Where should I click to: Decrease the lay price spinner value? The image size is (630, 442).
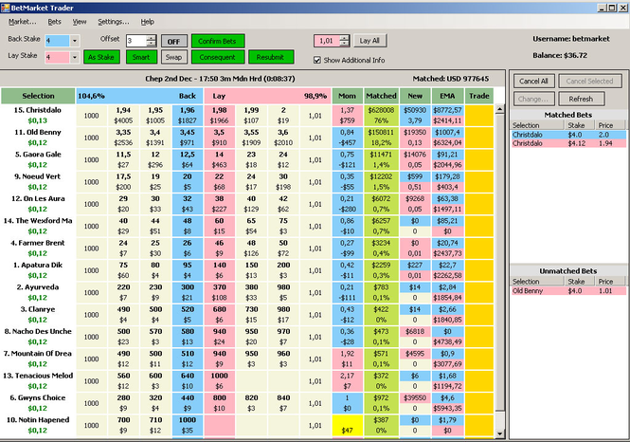coord(344,44)
